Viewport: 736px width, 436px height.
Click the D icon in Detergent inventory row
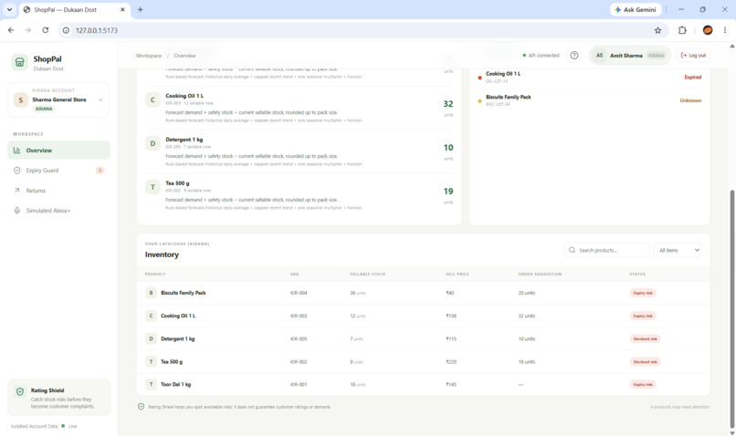(x=151, y=338)
